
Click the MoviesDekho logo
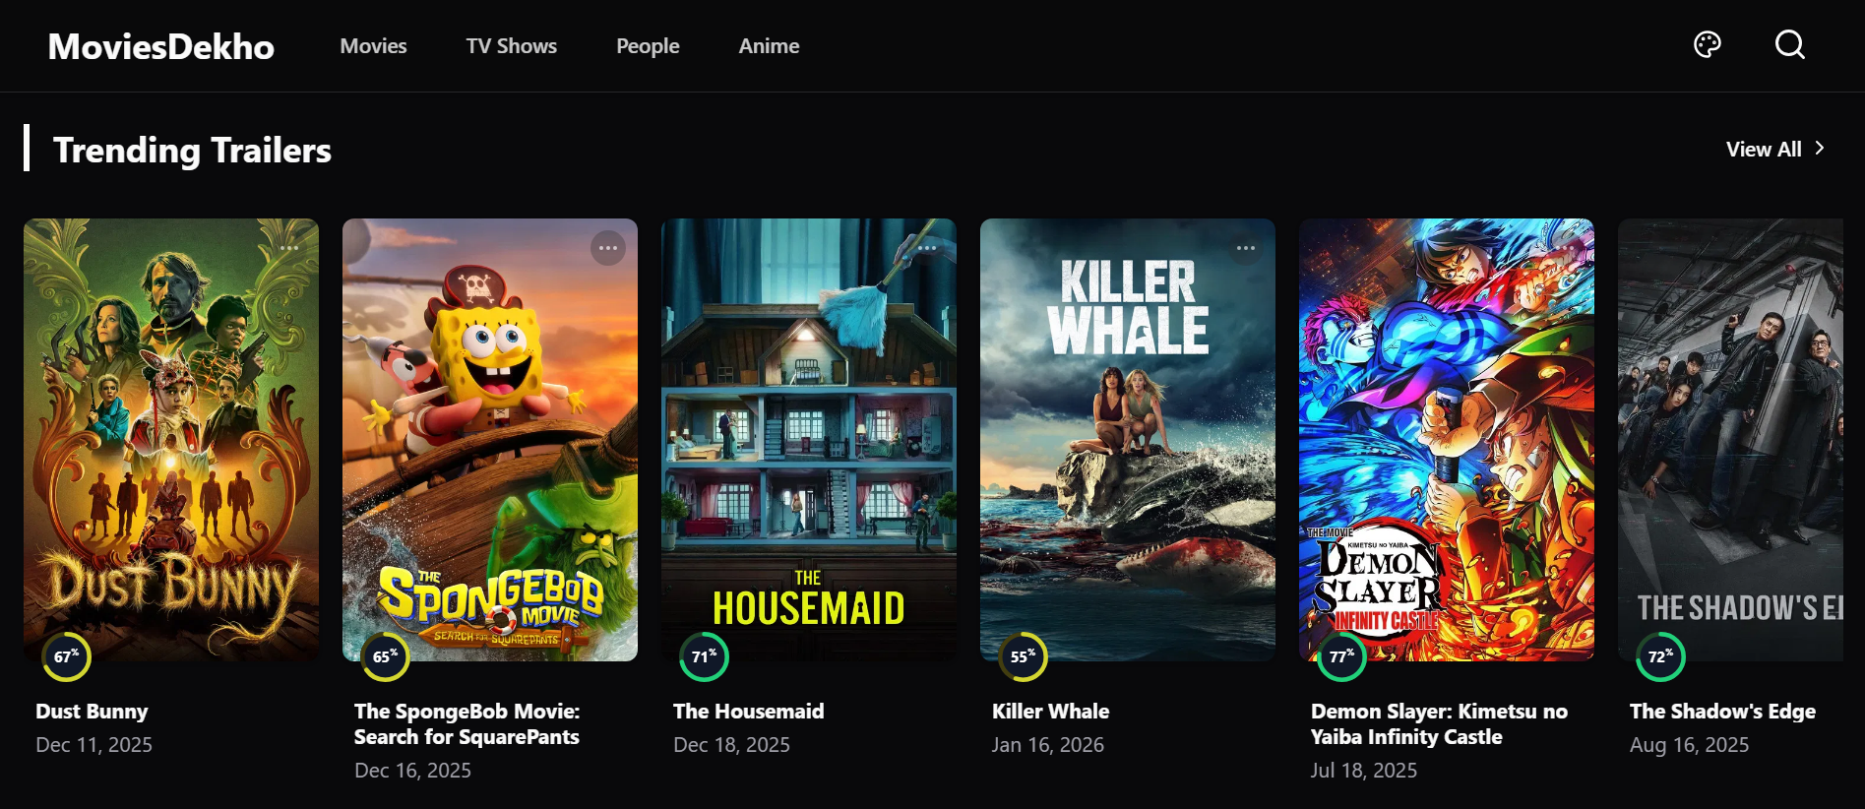pos(161,46)
